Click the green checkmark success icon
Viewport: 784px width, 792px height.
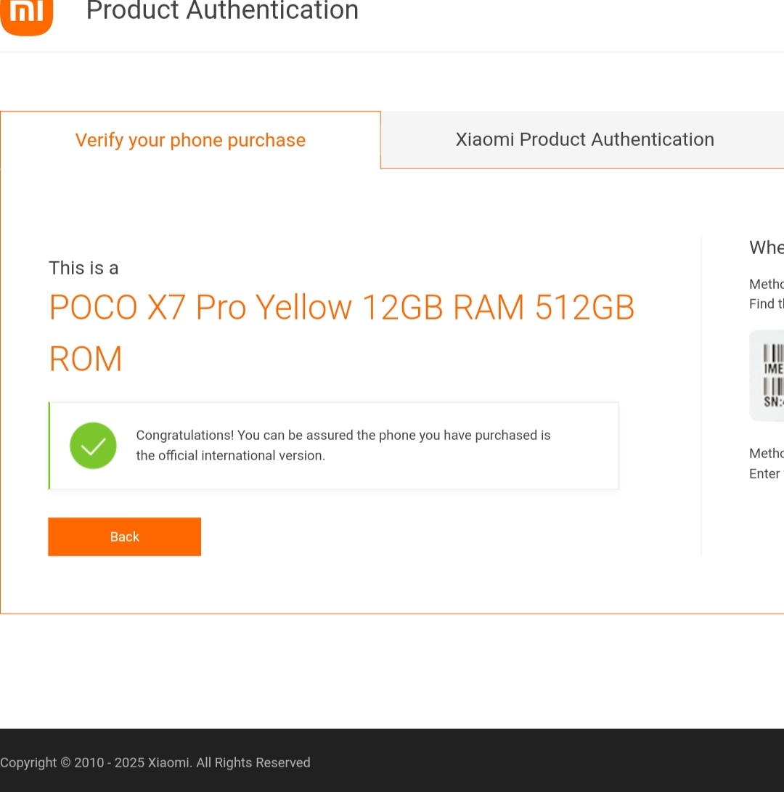point(93,446)
